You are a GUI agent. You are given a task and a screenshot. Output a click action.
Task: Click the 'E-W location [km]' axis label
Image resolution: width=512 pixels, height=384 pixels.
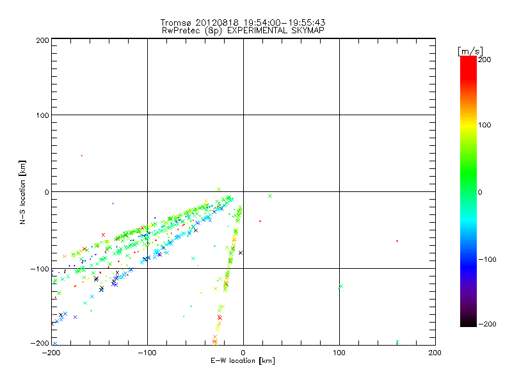243,360
